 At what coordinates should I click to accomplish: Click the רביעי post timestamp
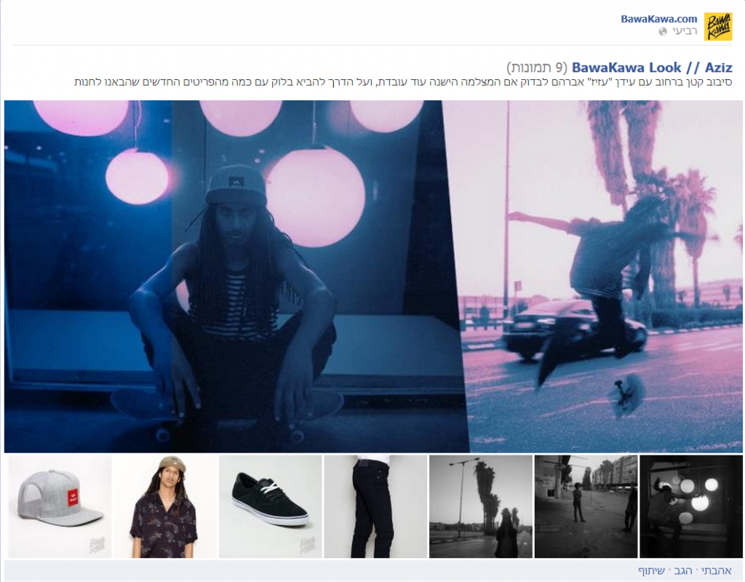684,31
